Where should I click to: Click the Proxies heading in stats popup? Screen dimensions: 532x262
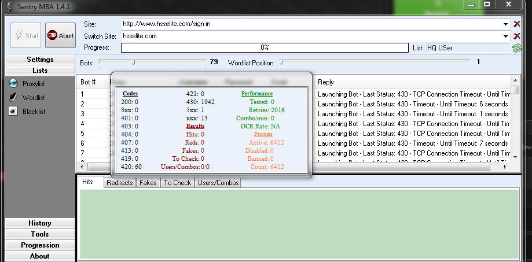(x=263, y=134)
